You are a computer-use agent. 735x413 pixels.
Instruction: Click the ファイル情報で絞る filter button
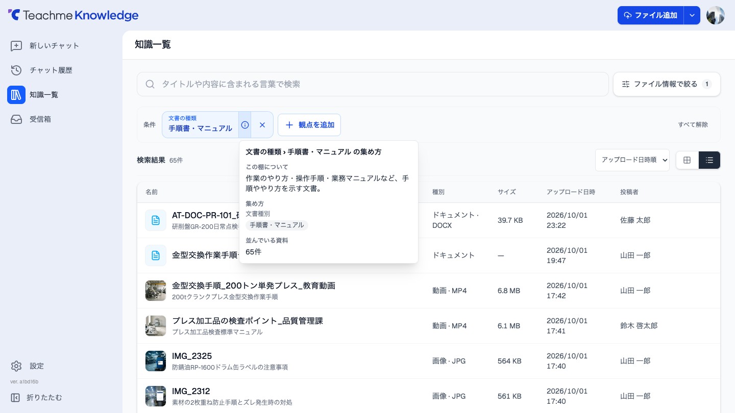(667, 84)
